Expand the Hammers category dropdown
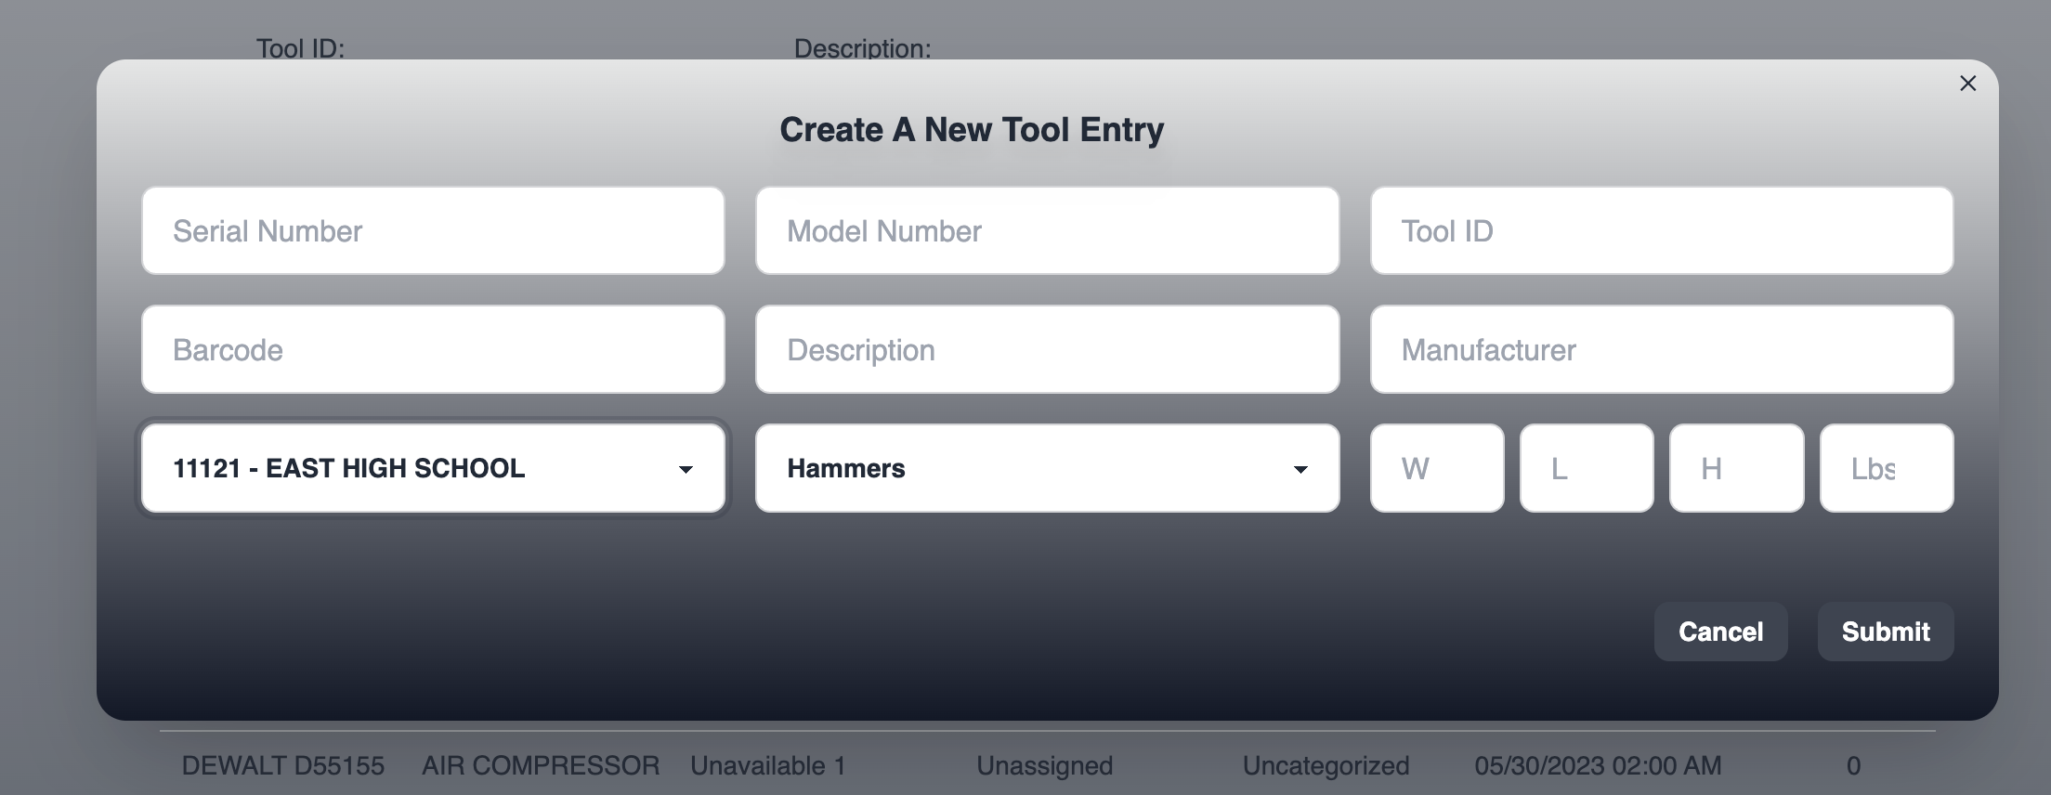Screen dimensions: 2051x795 tap(1047, 469)
